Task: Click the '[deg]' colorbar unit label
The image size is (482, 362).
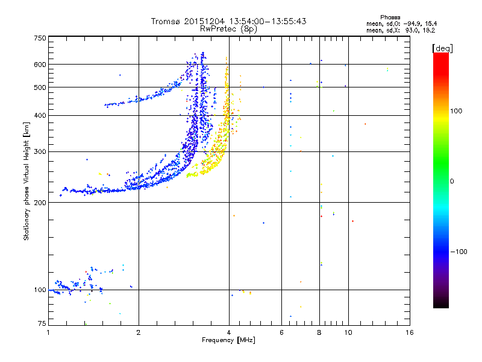Action: 442,48
